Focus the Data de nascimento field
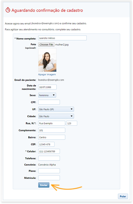Image resolution: width=133 pixels, height=204 pixels. tap(47, 87)
